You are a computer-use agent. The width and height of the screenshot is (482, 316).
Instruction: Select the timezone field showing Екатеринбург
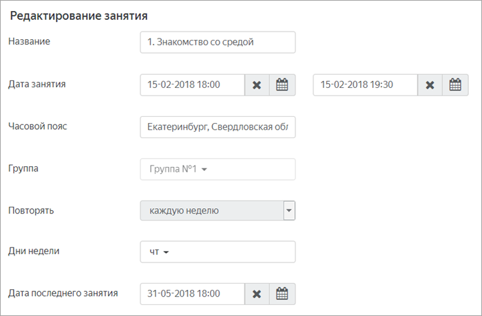point(218,127)
